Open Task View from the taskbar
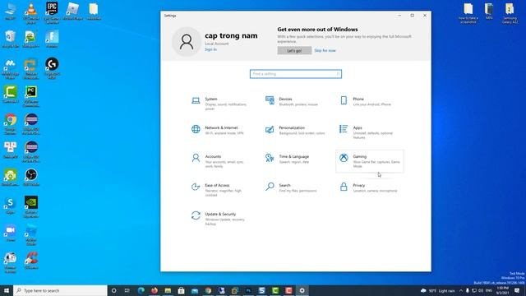 tap(127, 290)
